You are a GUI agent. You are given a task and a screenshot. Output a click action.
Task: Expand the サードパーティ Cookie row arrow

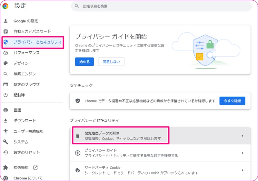(242, 170)
